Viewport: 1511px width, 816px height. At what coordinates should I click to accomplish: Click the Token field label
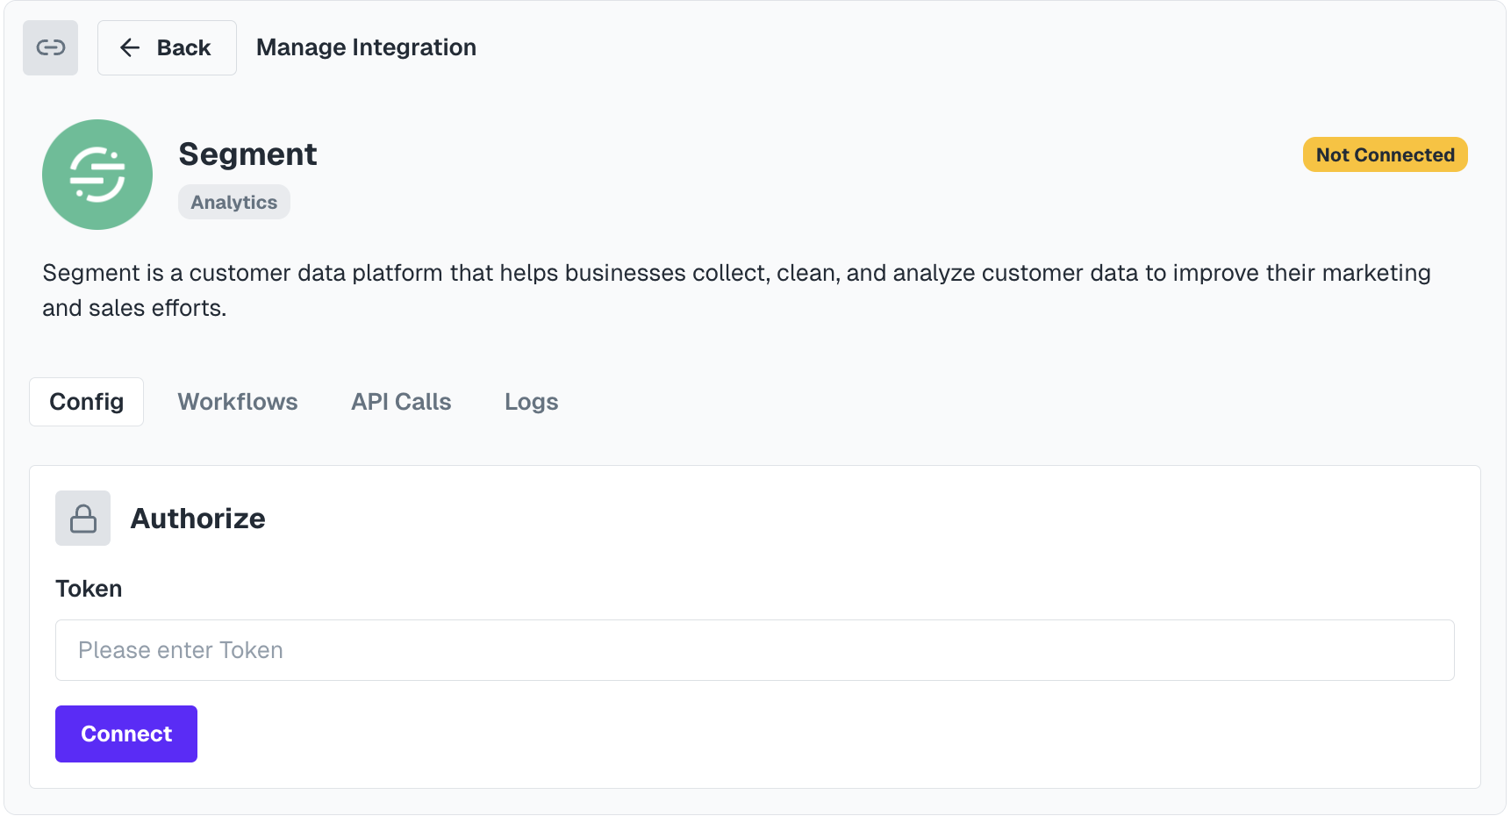[89, 588]
